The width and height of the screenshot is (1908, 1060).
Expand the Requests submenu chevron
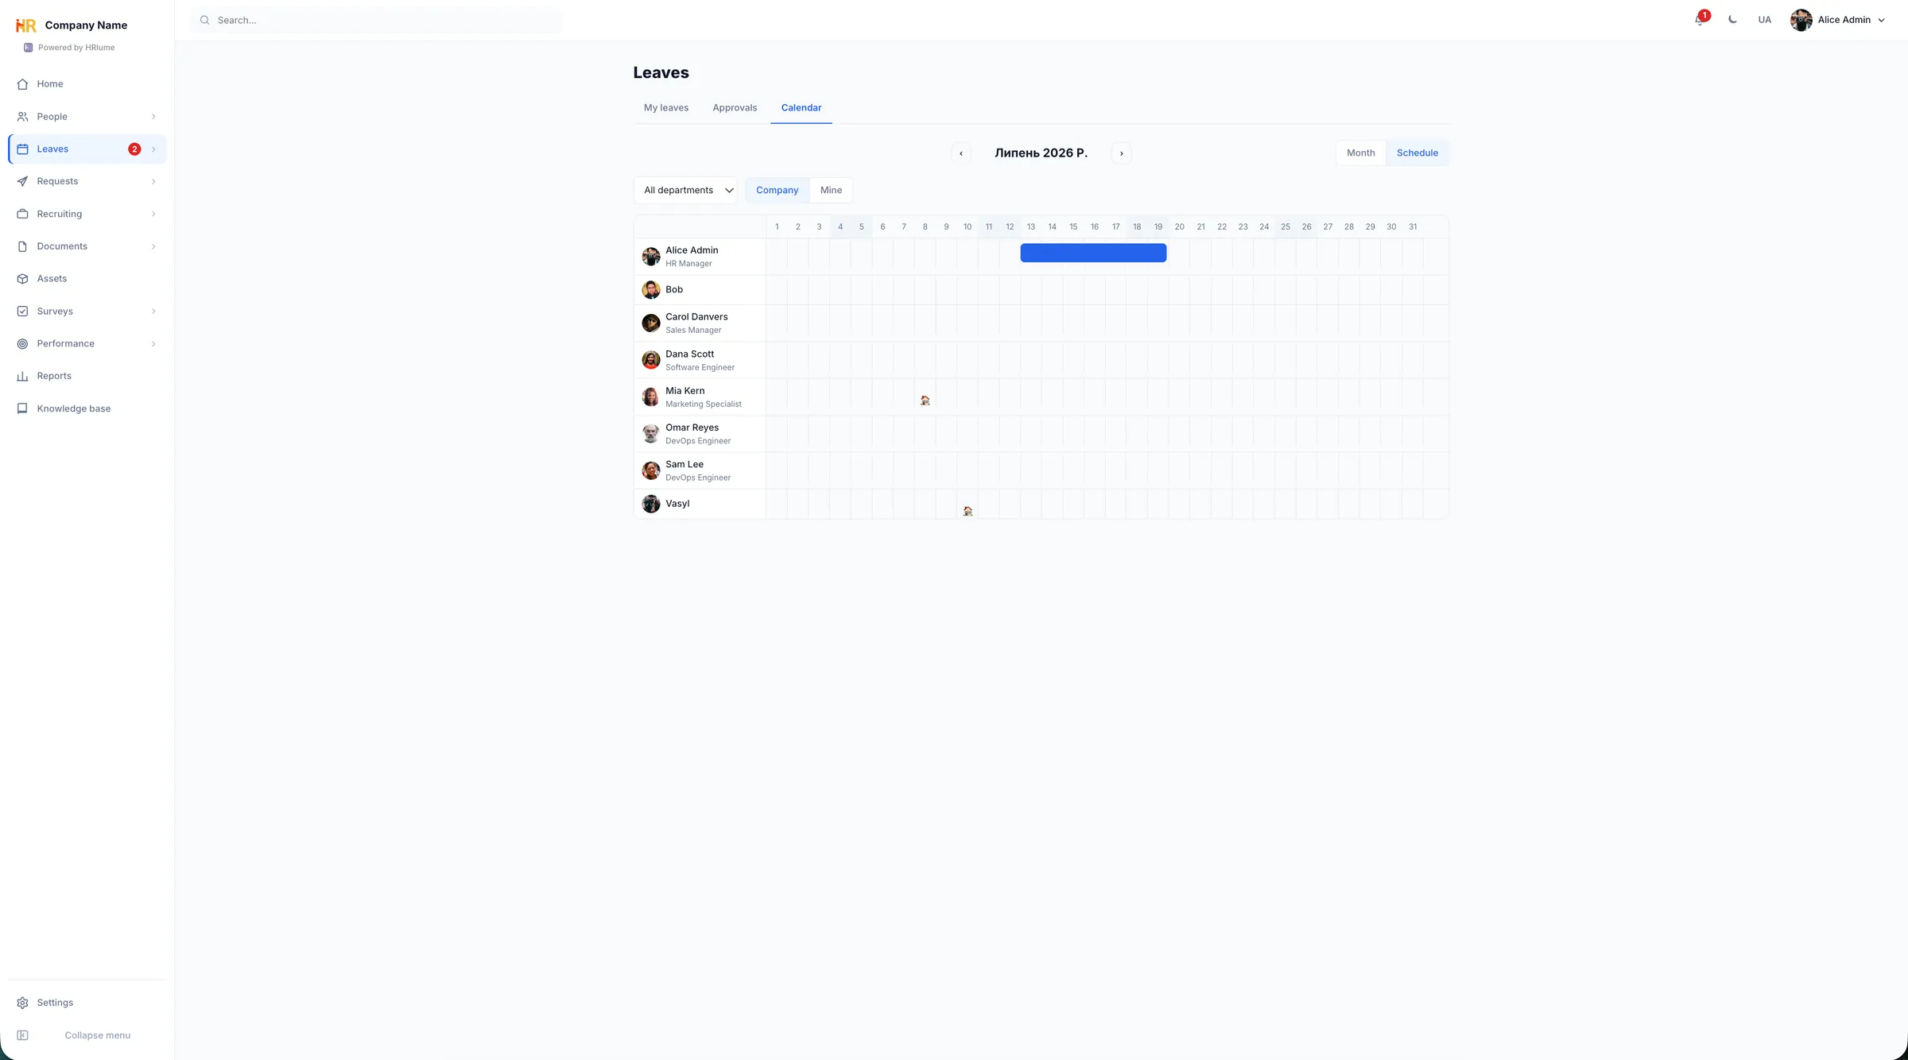153,181
